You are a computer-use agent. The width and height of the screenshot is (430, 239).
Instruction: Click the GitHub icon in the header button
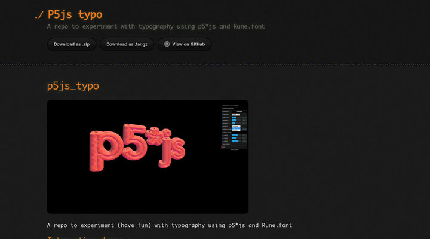click(167, 44)
